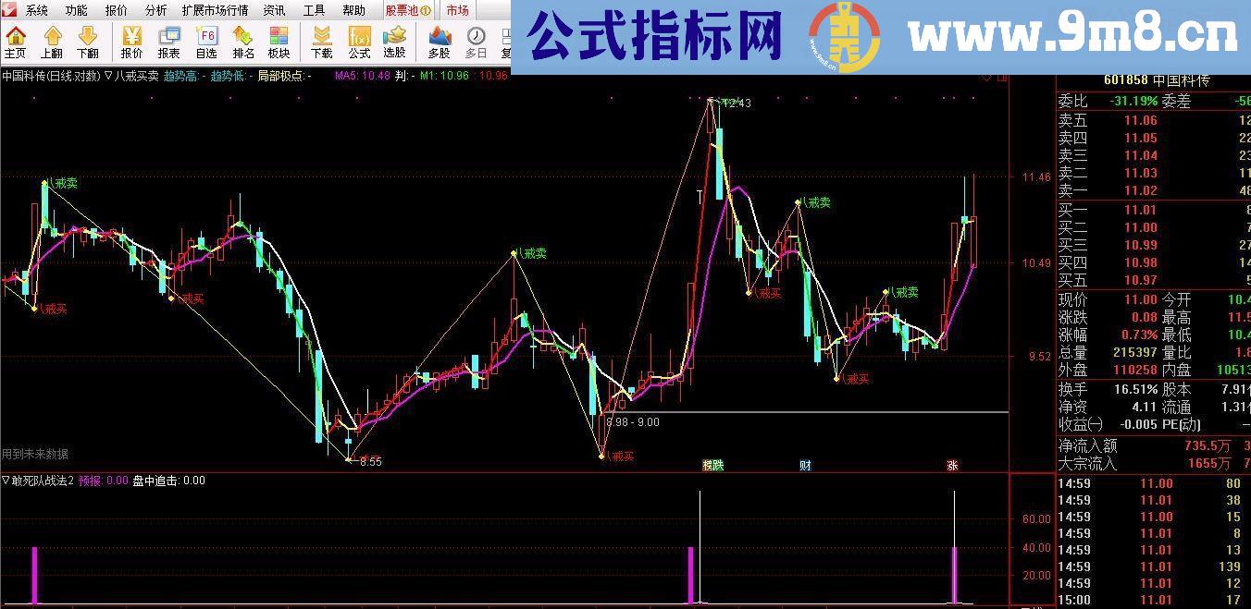
Task: Select the 14:59 trade row at 11.00
Action: 1138,482
